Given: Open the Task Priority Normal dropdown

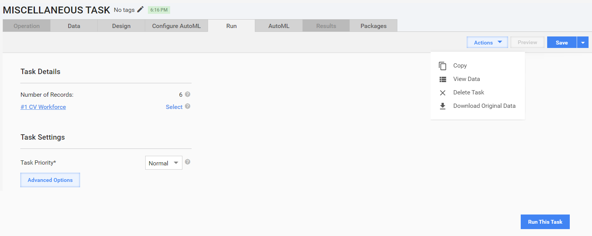Looking at the screenshot, I should tap(164, 163).
